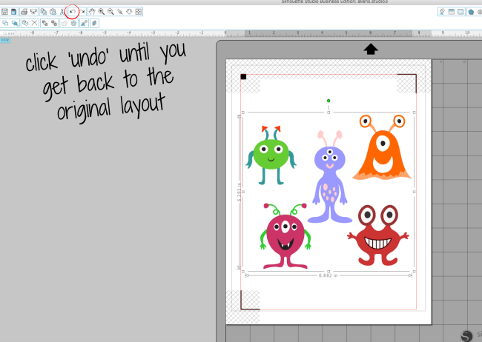Click the last icon in second toolbar row

click(94, 23)
